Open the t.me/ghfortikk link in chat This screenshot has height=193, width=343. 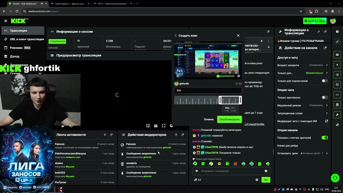click(x=255, y=124)
